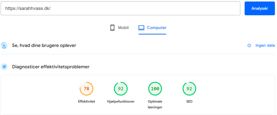This screenshot has height=115, width=277.
Task: Click the URL input field with sarahhvass.dk
Action: pos(120,8)
